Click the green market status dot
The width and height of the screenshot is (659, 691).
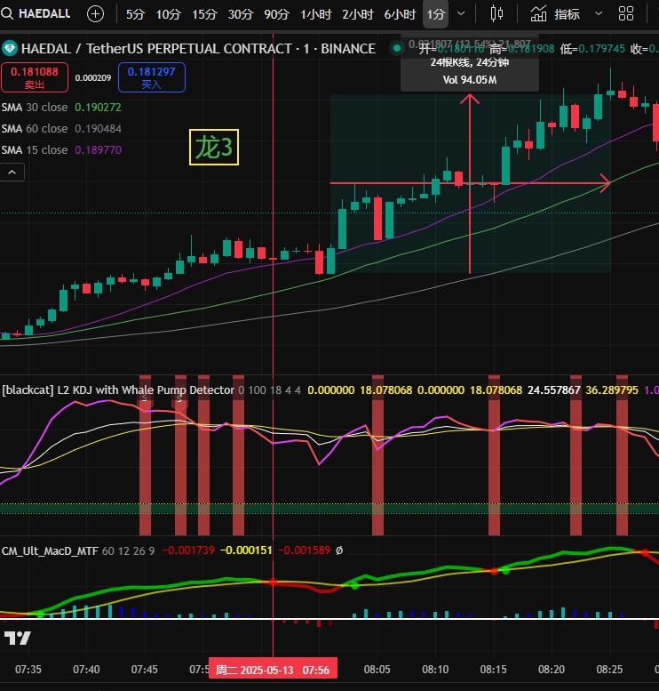[x=397, y=48]
